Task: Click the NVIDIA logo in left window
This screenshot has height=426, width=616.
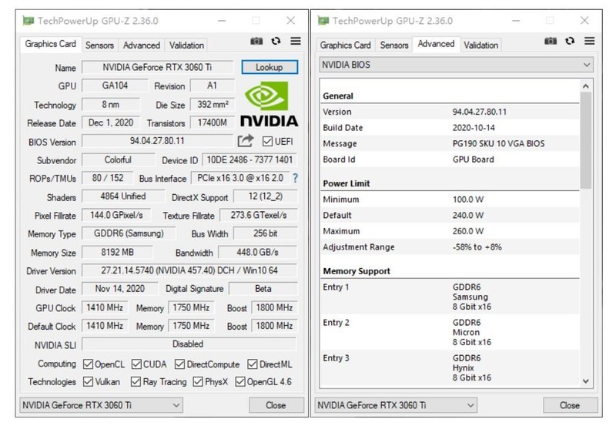Action: (x=269, y=104)
